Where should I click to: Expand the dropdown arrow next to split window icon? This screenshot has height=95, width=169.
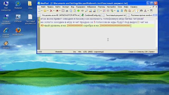(x=101, y=11)
